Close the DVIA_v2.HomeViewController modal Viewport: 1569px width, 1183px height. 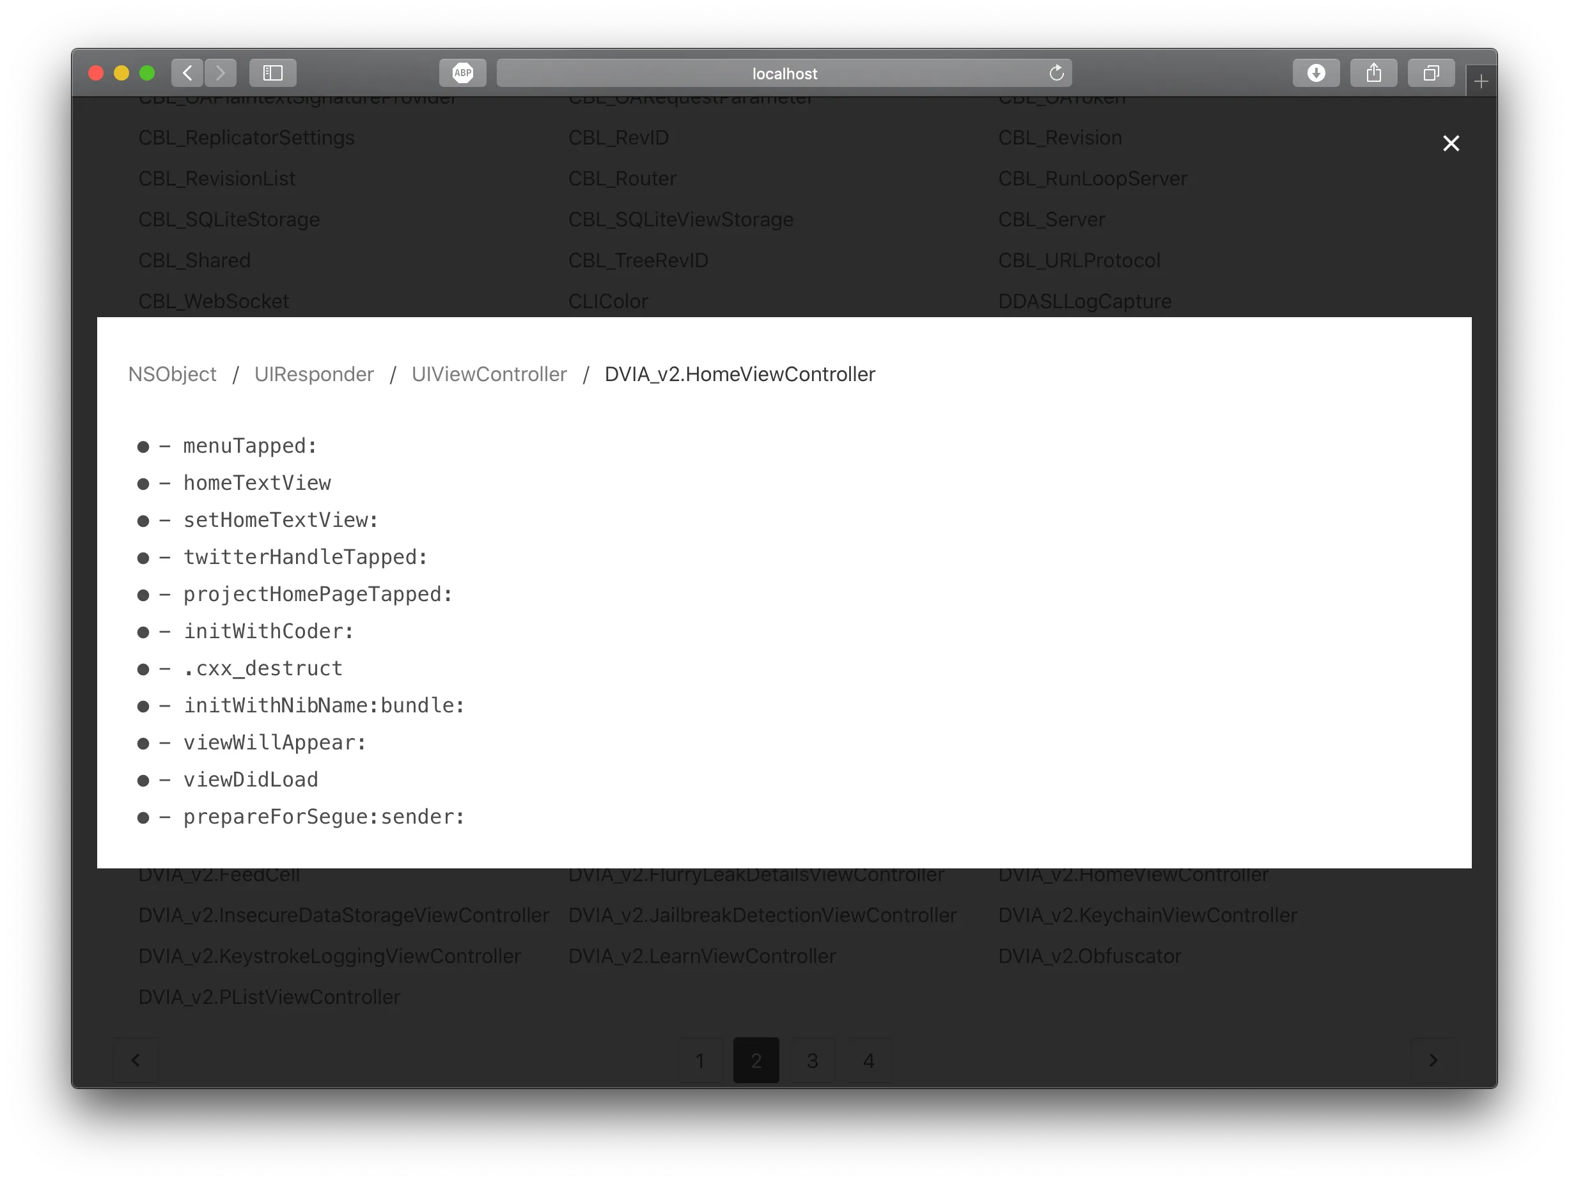coord(1451,142)
